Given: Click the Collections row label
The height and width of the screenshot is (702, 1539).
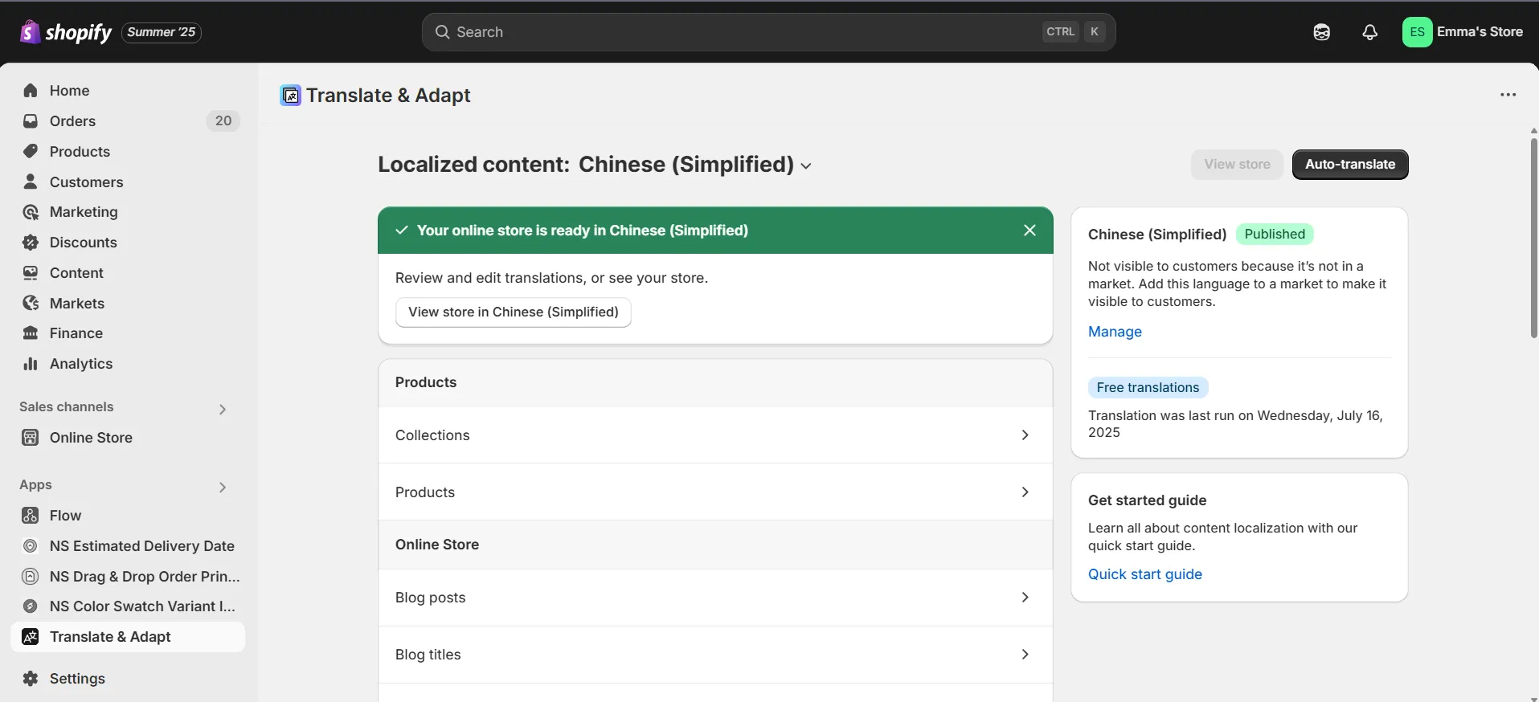Looking at the screenshot, I should [x=432, y=435].
